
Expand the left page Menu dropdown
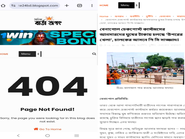[x=27, y=54]
